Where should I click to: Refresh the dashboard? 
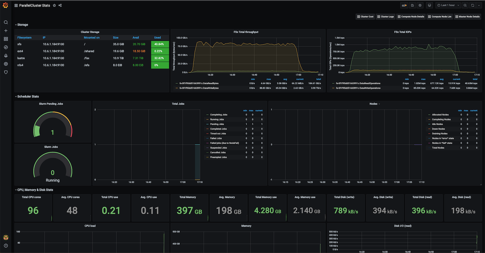[x=472, y=5]
